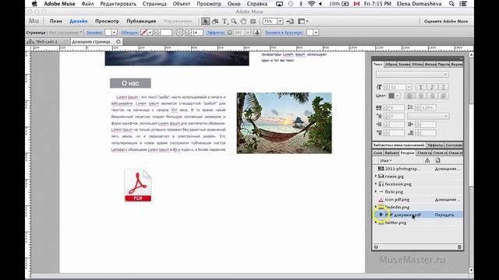Click the font size icon in Text panel
The image size is (499, 280).
[x=379, y=87]
